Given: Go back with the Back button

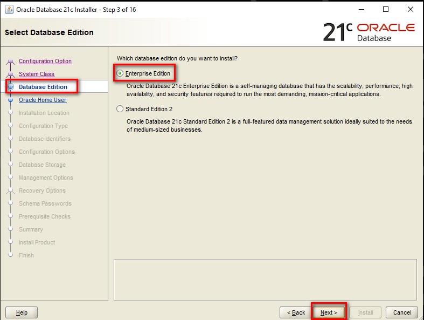Looking at the screenshot, I should tap(296, 312).
